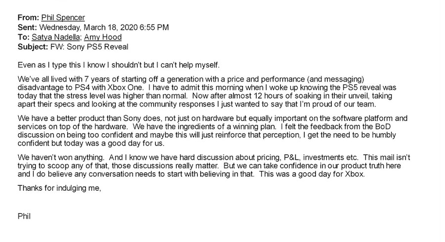445x242 pixels.
Task: Click the paragraph starting We've all lived
Action: (x=207, y=91)
